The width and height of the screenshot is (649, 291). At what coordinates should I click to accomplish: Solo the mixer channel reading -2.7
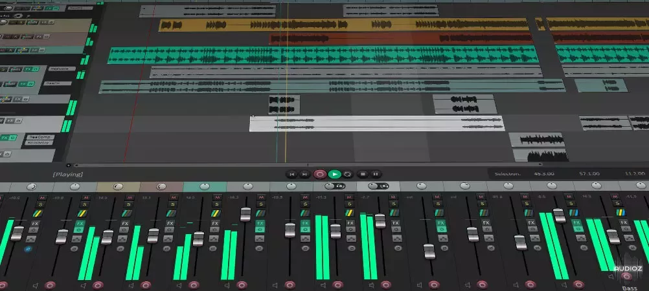393,204
